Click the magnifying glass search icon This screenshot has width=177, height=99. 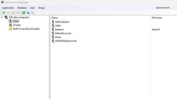pyautogui.click(x=32, y=13)
